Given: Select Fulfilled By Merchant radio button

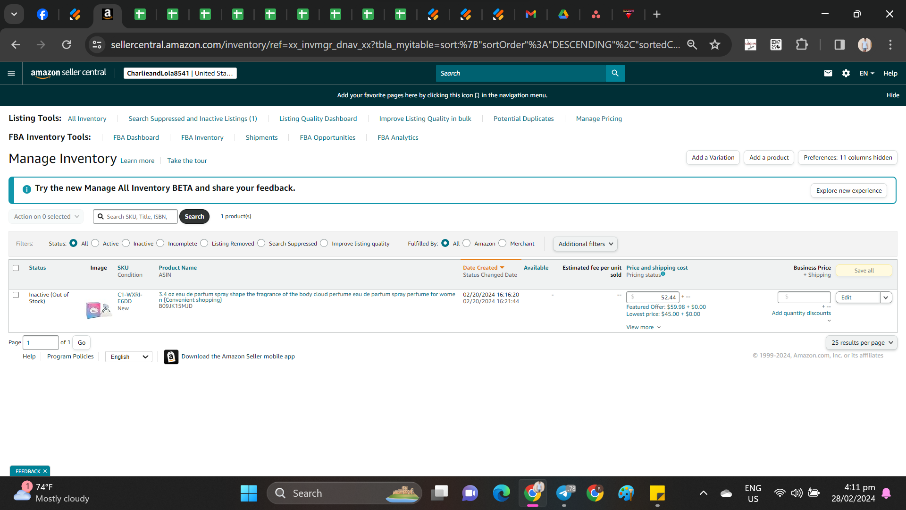Looking at the screenshot, I should point(502,243).
